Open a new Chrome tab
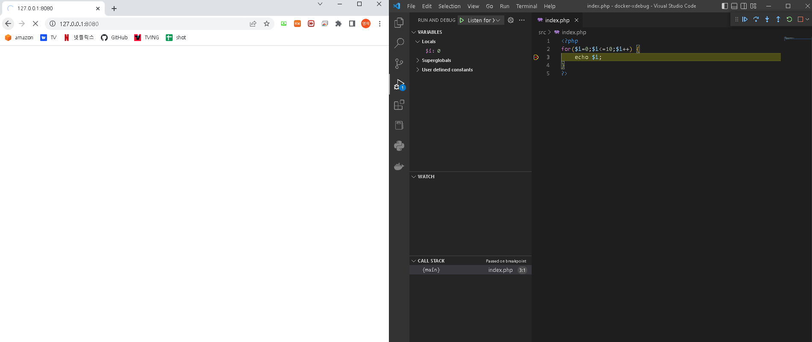Image resolution: width=812 pixels, height=342 pixels. click(x=114, y=9)
